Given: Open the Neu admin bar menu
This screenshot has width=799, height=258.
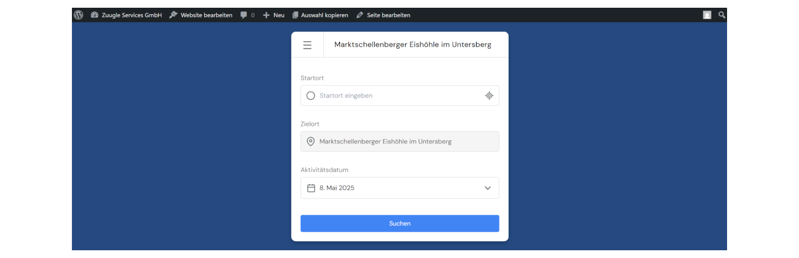Looking at the screenshot, I should [x=274, y=15].
